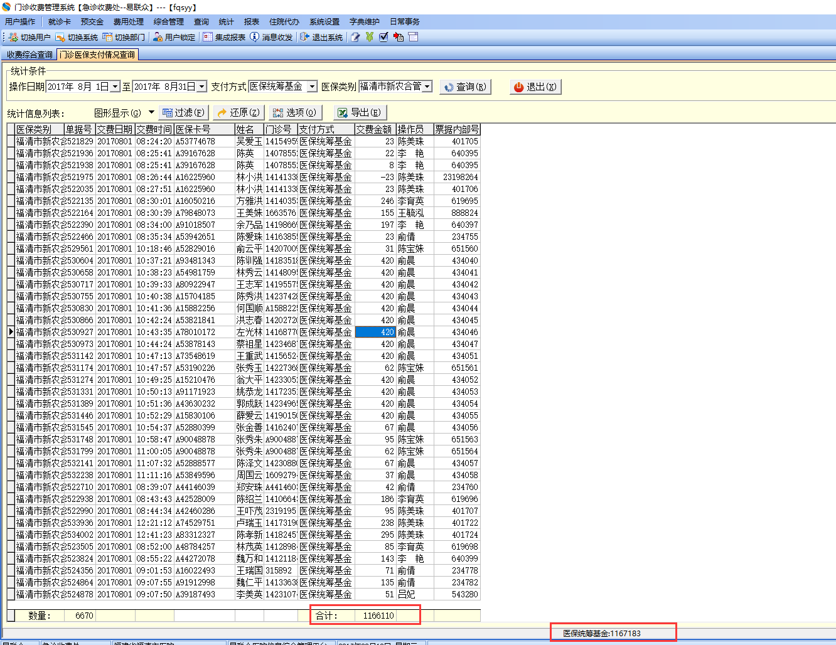Image resolution: width=836 pixels, height=645 pixels.
Task: Open the 图形显示(G) dropdown
Action: click(x=124, y=113)
